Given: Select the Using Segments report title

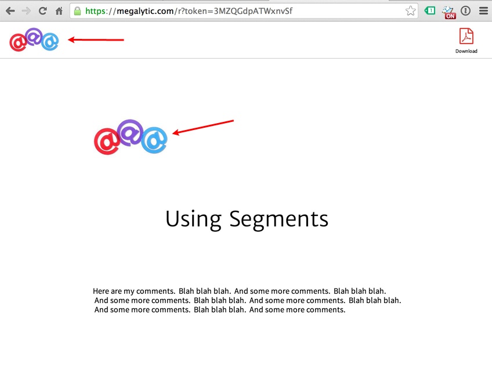Looking at the screenshot, I should click(246, 219).
